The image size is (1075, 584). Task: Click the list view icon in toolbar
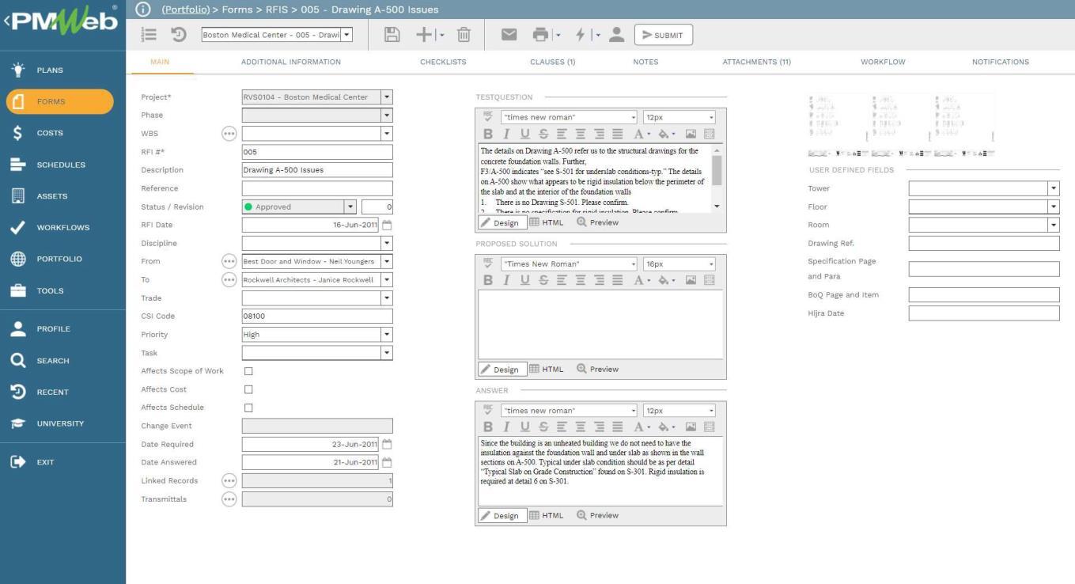pyautogui.click(x=149, y=35)
